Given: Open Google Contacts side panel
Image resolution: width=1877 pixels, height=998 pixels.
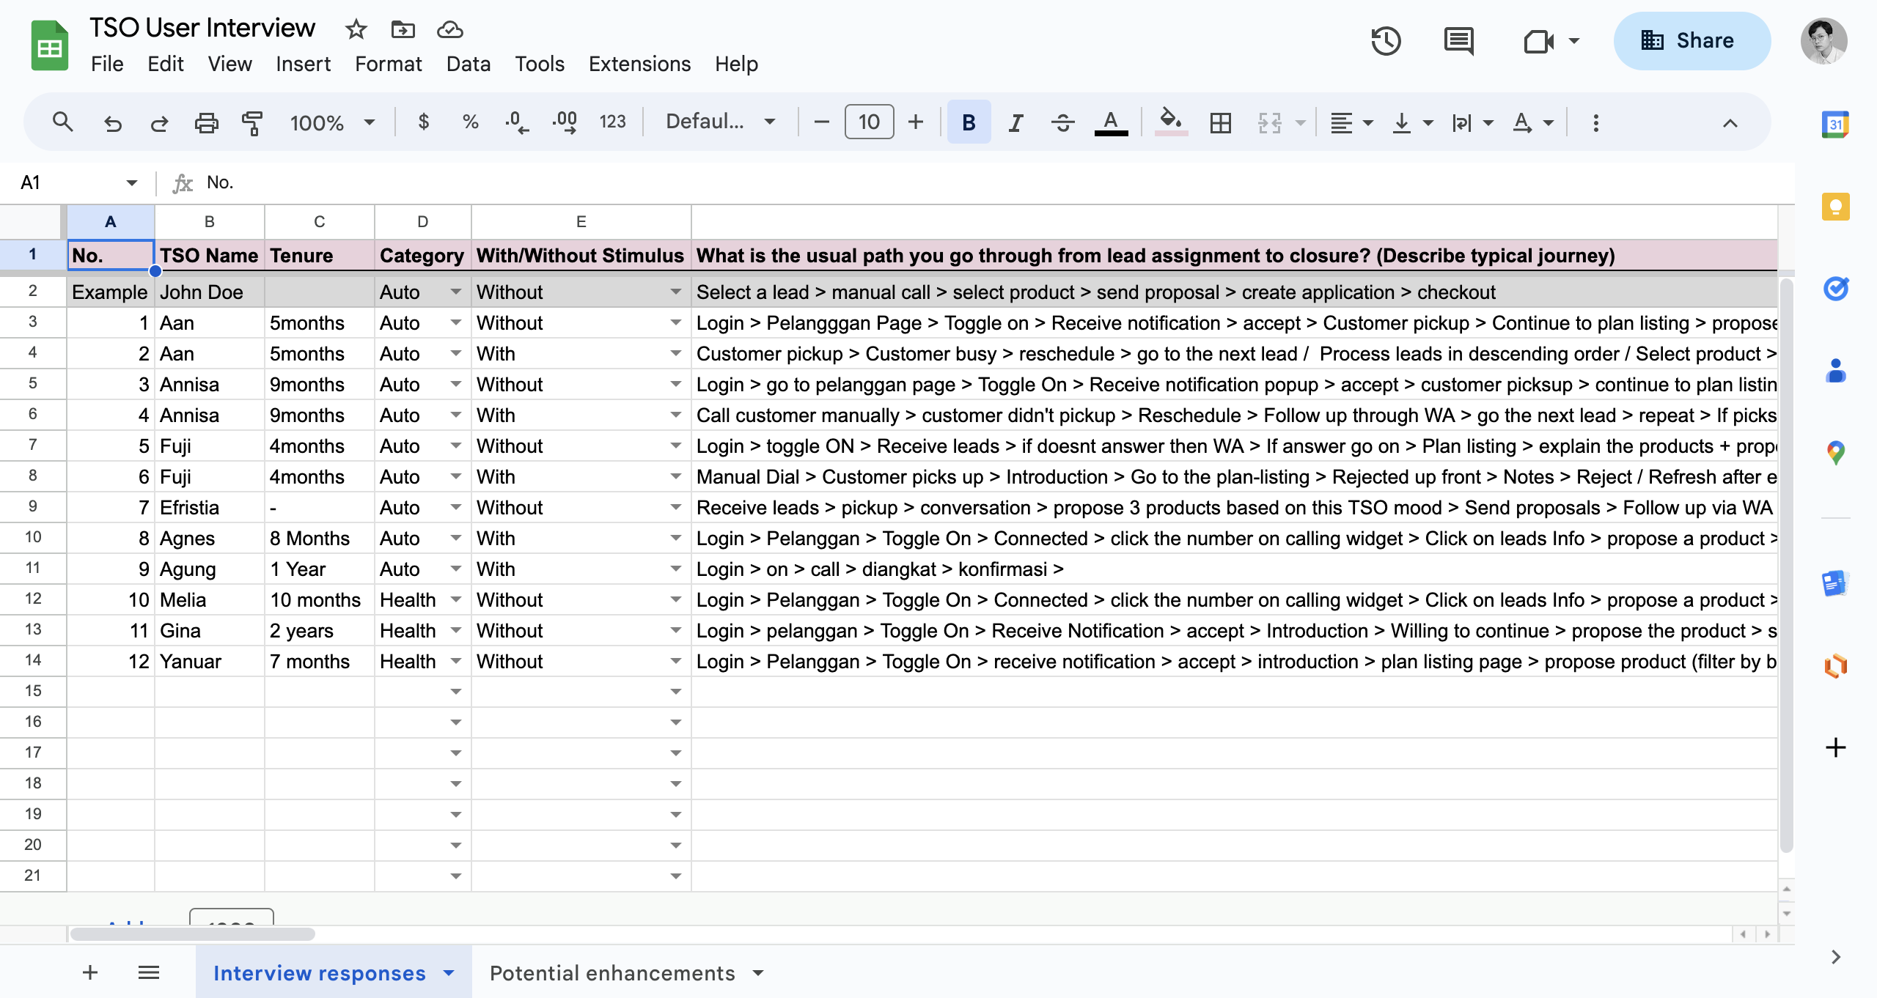Looking at the screenshot, I should 1835,371.
